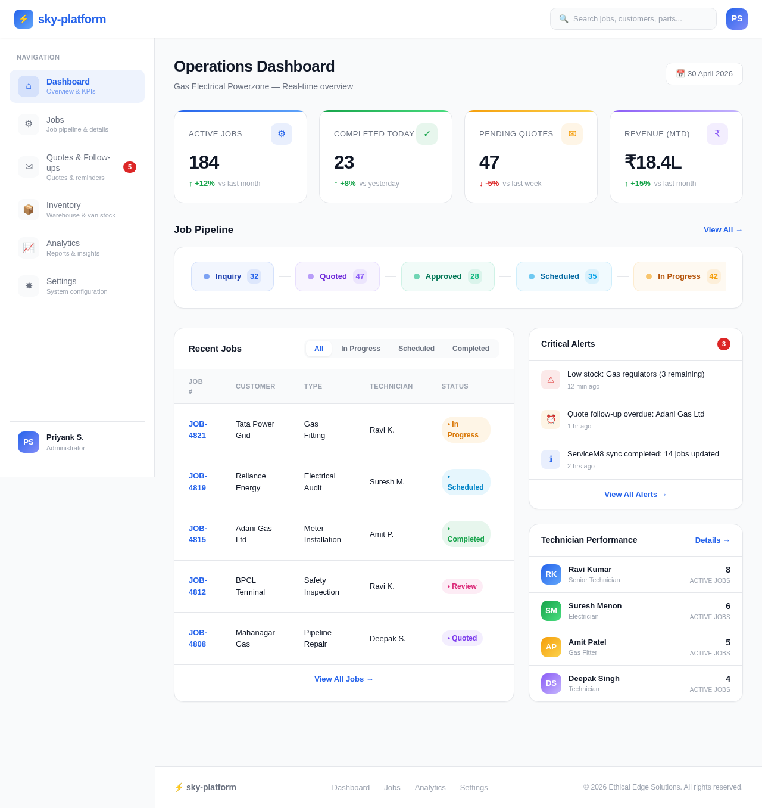Click the Quotes & Follow-ups envelope icon
Image resolution: width=762 pixels, height=808 pixels.
click(29, 167)
